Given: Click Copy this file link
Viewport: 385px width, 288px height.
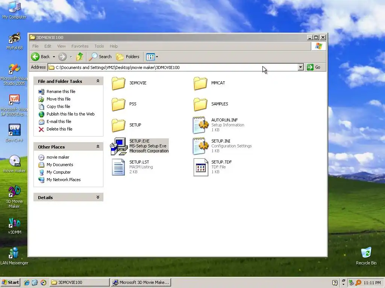Looking at the screenshot, I should tap(58, 106).
